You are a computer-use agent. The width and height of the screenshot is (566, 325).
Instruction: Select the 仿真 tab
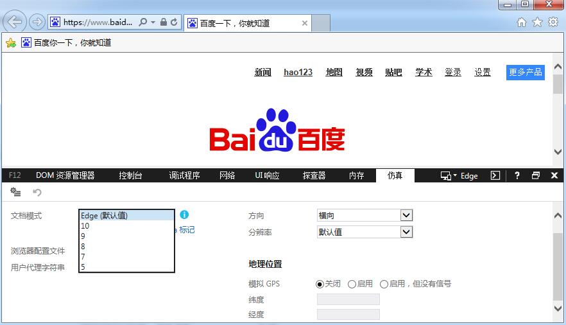coord(395,175)
